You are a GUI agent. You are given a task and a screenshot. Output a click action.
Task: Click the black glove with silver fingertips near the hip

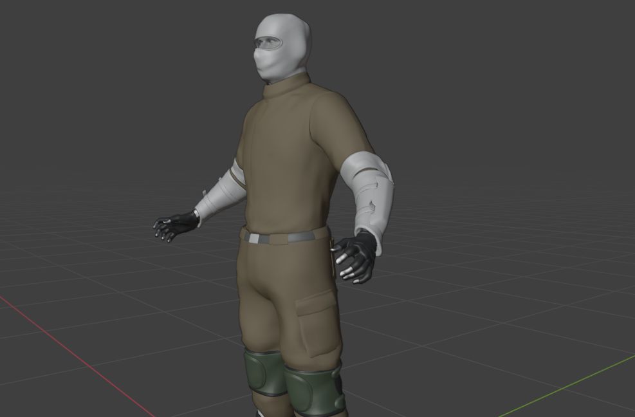point(357,256)
